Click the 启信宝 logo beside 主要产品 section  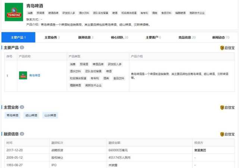[x=227, y=48]
